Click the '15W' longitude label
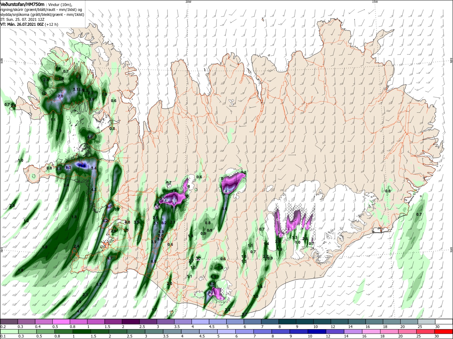This screenshot has height=339, width=453. (375, 2)
